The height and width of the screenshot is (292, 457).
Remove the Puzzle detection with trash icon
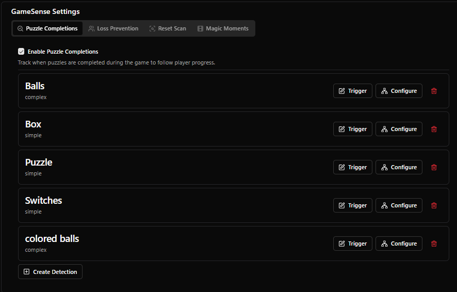coord(434,167)
